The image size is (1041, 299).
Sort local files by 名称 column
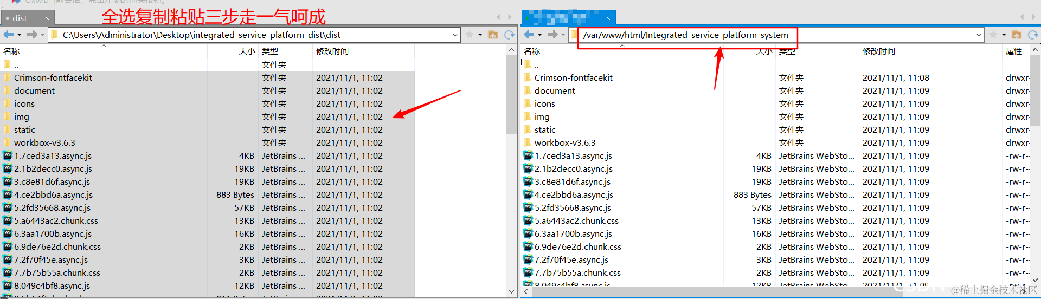(104, 51)
